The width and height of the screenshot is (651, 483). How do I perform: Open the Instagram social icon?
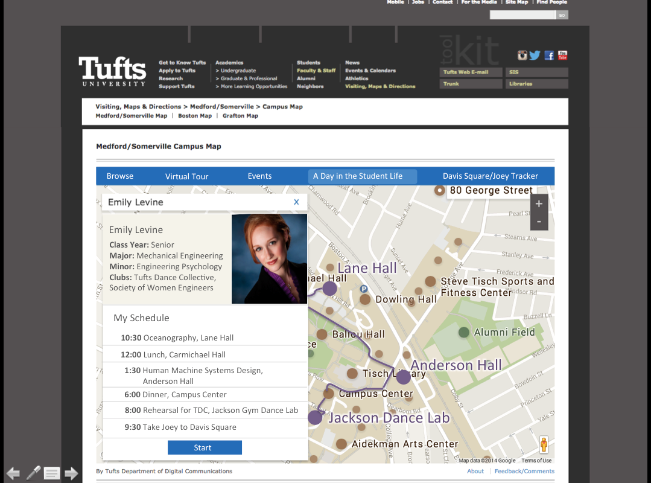tap(522, 55)
